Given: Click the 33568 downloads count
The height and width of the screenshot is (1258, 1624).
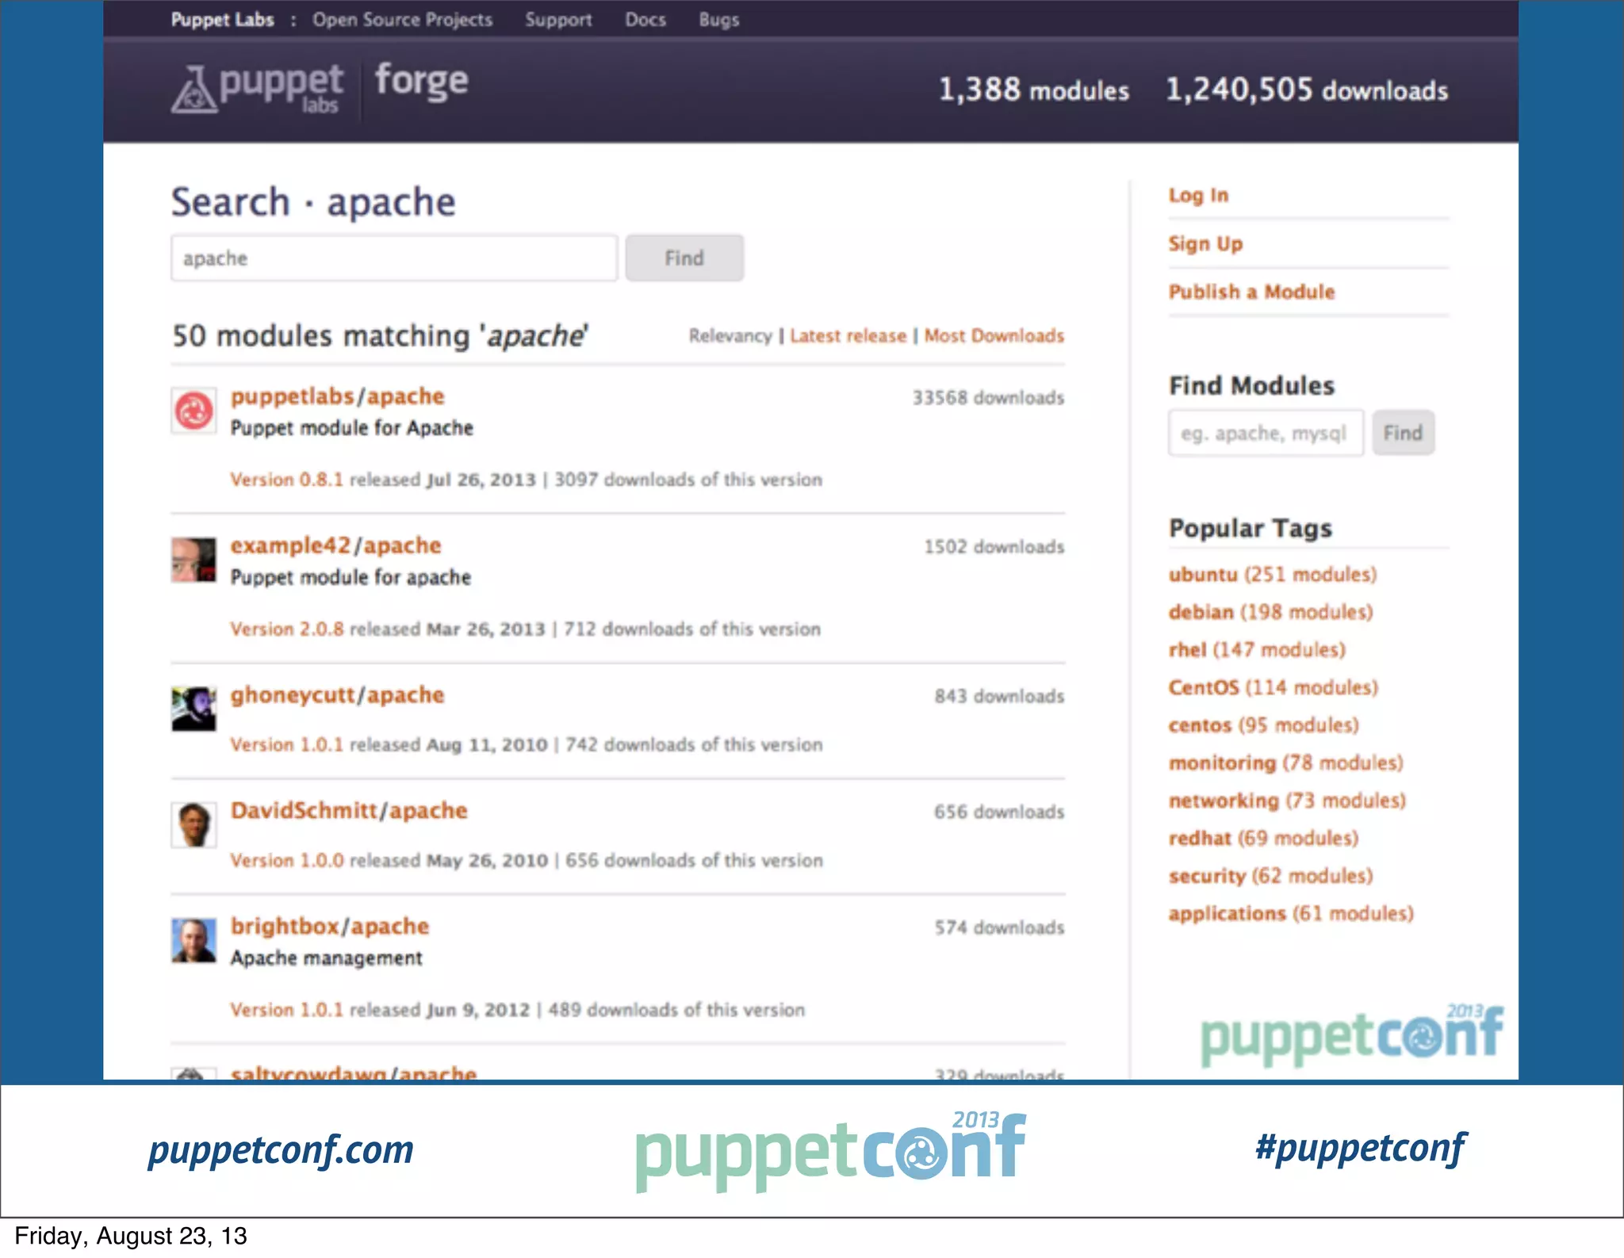Looking at the screenshot, I should 988,398.
